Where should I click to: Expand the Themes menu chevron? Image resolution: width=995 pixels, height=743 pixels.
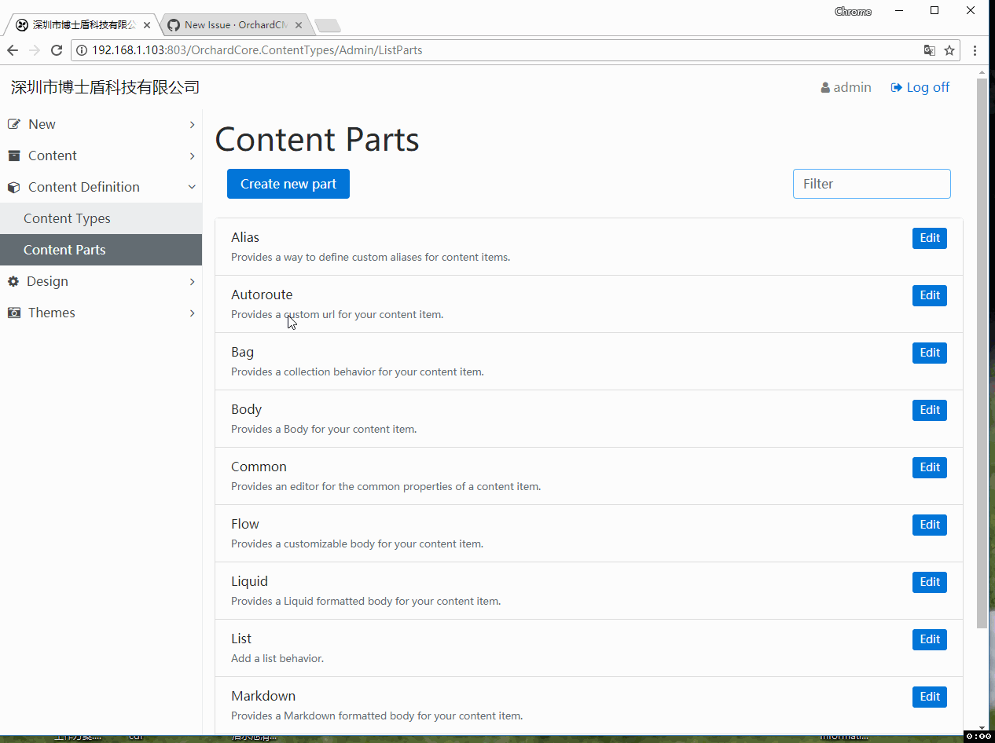point(192,313)
